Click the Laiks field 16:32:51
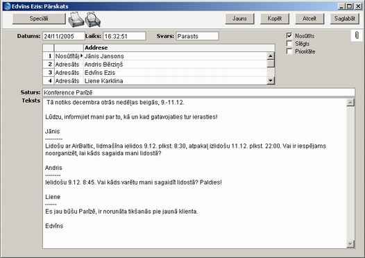The height and width of the screenshot is (258, 365). coord(124,36)
